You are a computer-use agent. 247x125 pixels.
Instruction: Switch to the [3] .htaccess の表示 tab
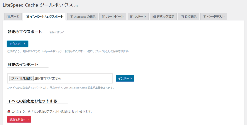82,17
